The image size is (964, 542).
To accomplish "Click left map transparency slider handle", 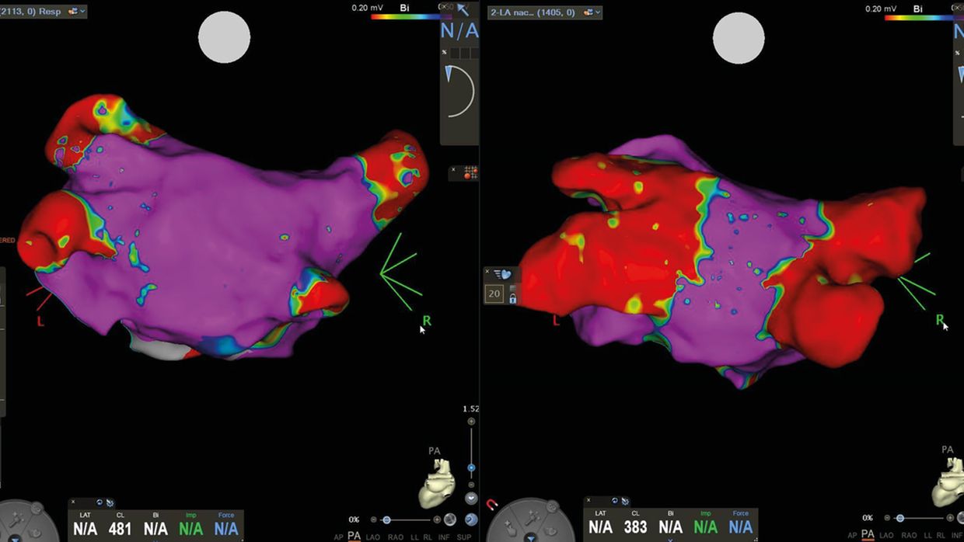I will pos(386,519).
